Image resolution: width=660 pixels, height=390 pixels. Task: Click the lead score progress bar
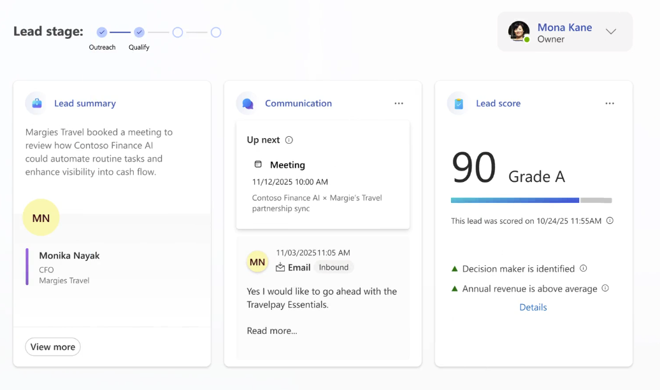tap(531, 200)
